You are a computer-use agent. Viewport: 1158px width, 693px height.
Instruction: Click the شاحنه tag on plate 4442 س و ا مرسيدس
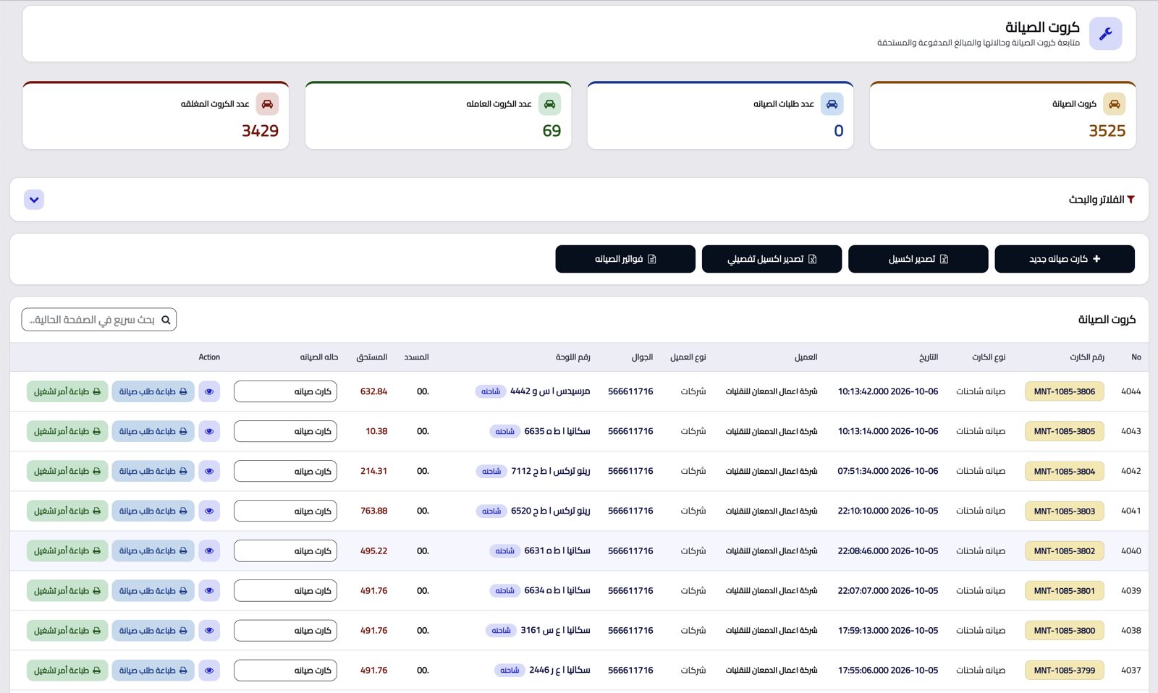(491, 391)
